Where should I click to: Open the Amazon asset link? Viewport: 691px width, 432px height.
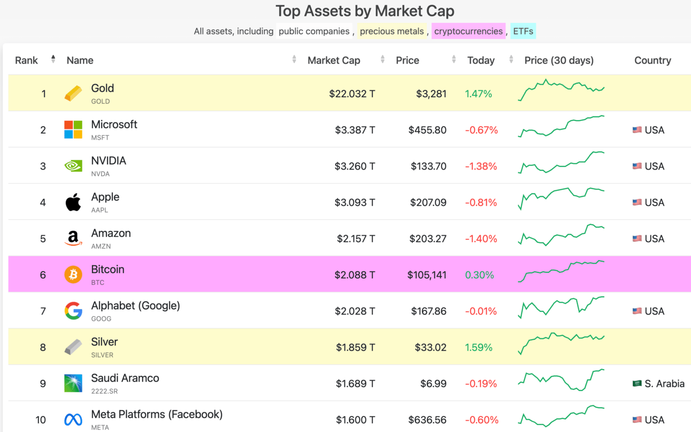[111, 234]
